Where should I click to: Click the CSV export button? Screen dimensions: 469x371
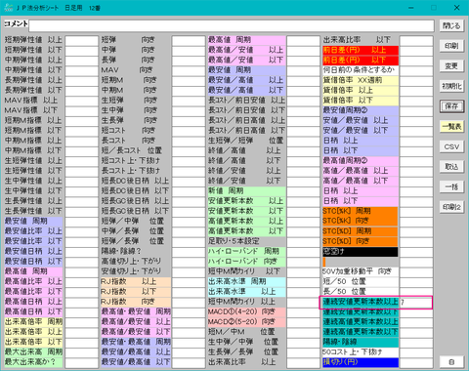451,146
